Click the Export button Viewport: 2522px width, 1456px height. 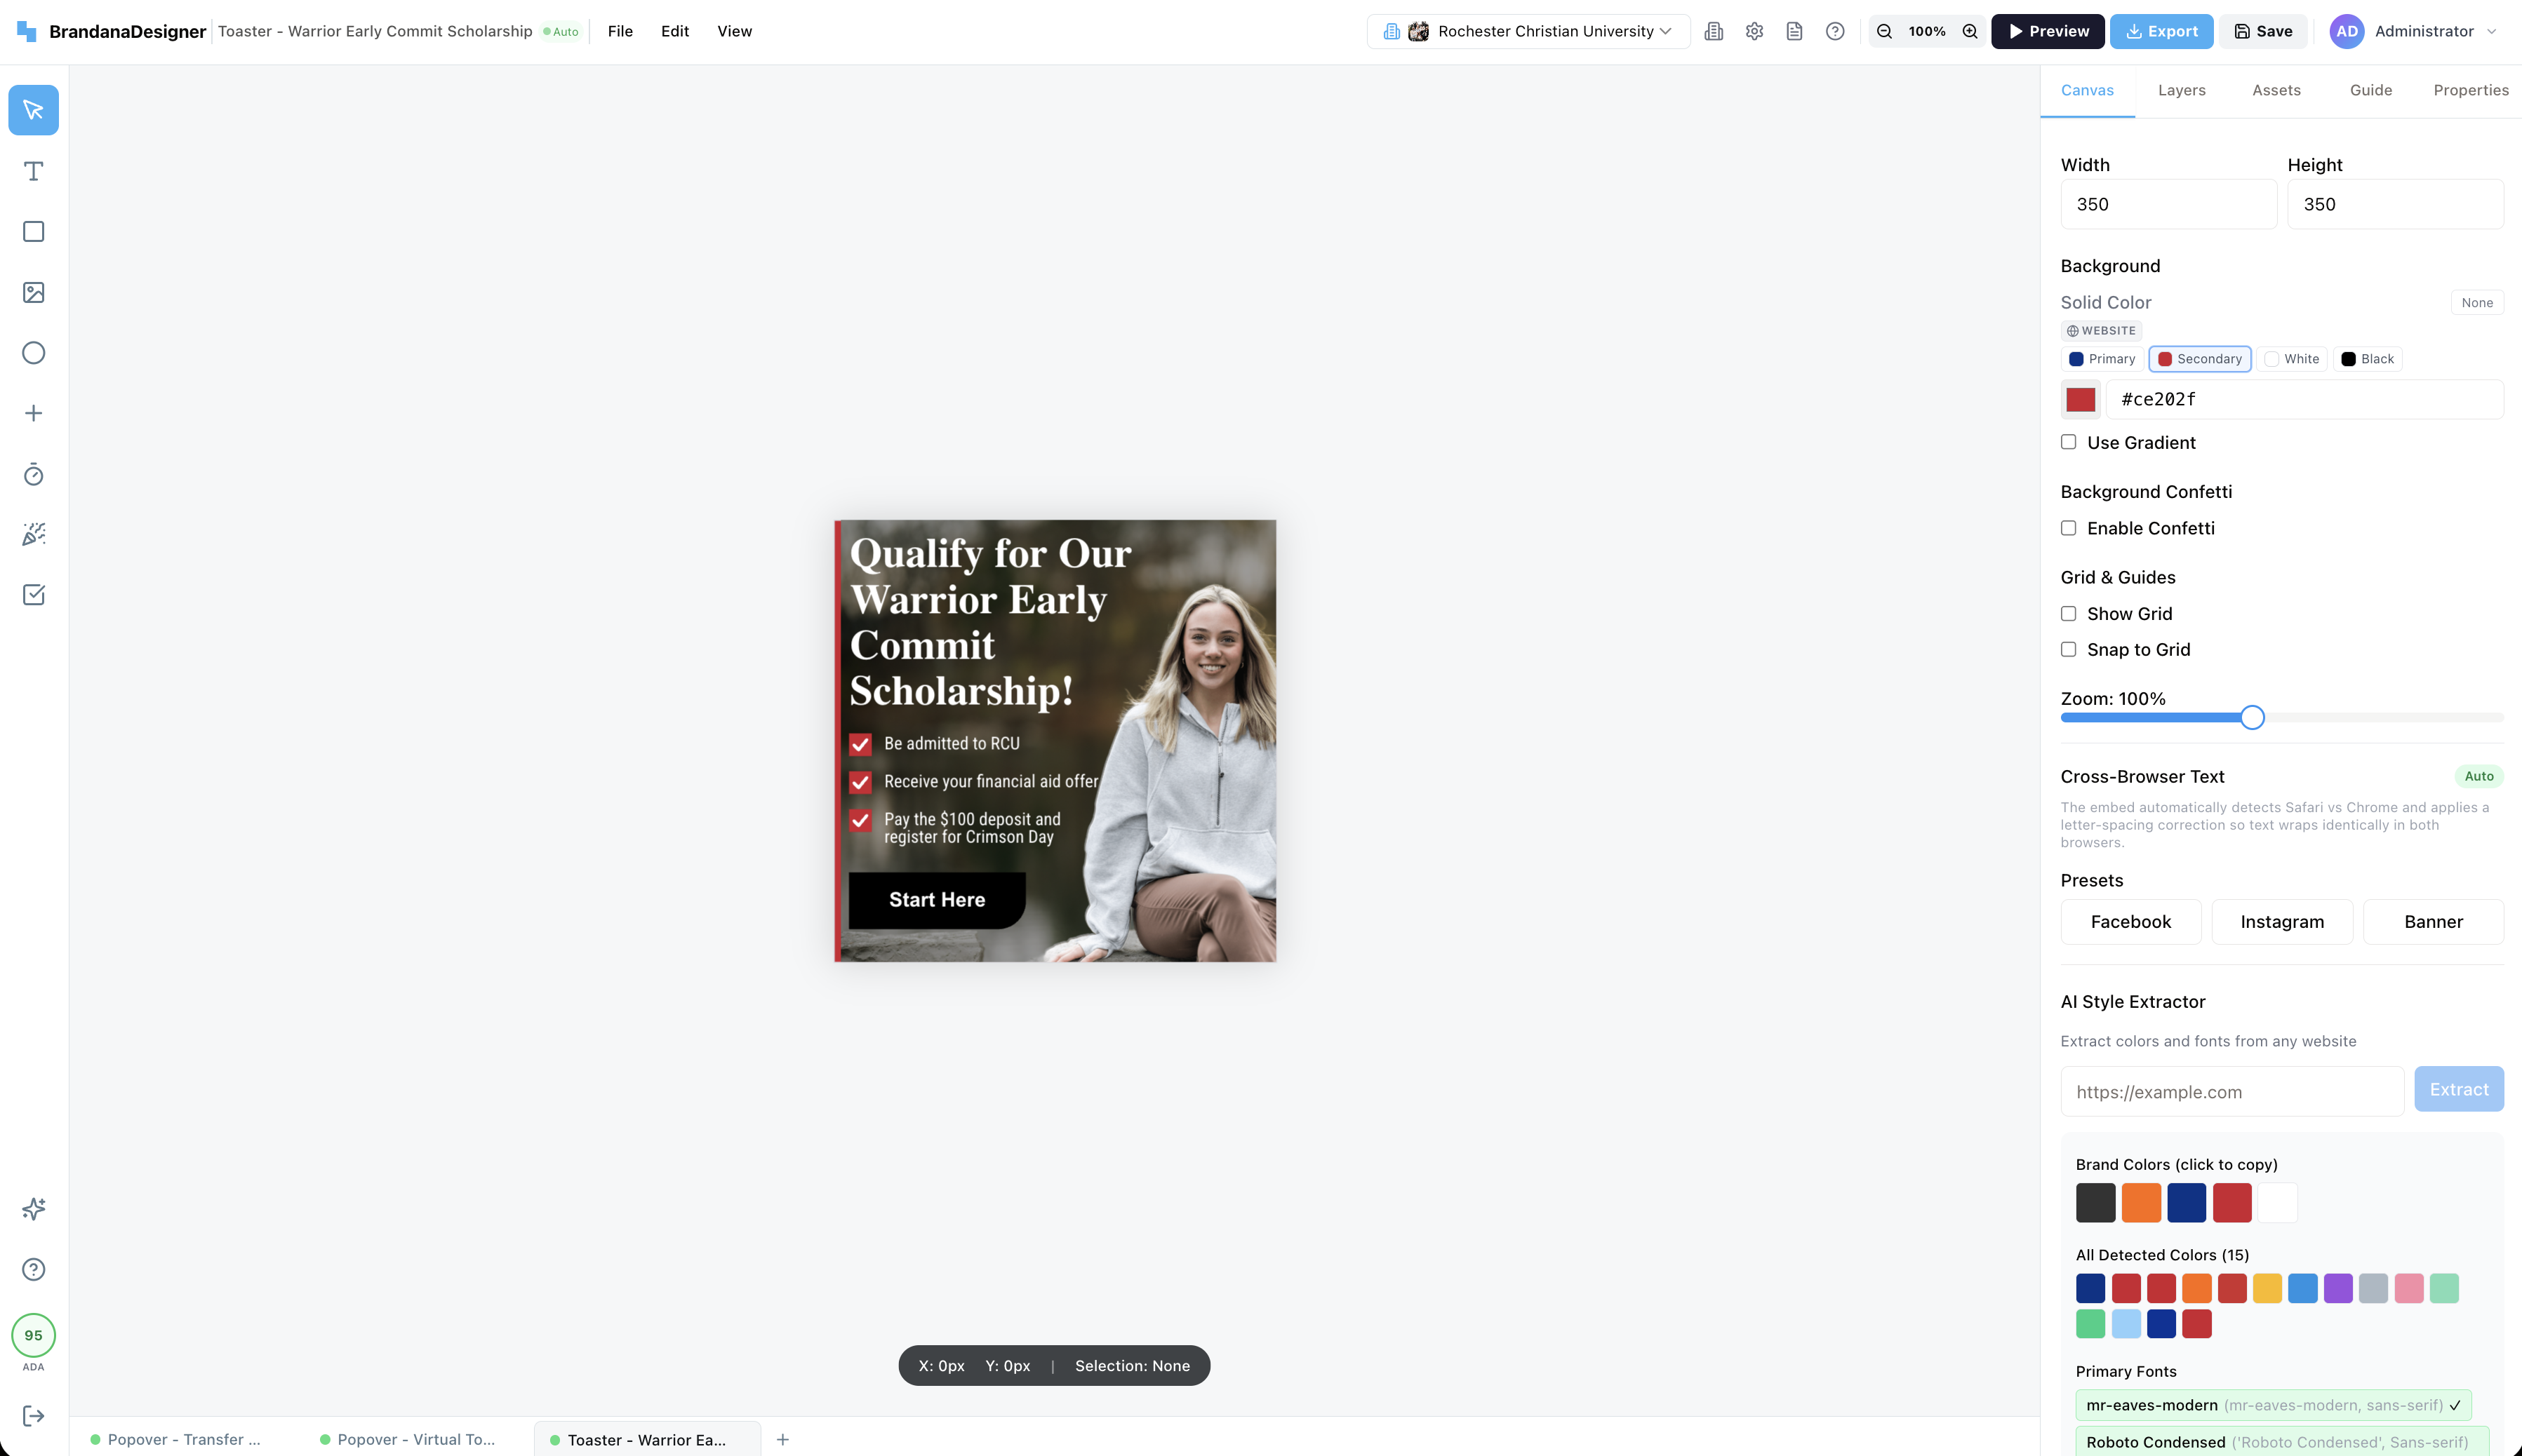click(2162, 31)
